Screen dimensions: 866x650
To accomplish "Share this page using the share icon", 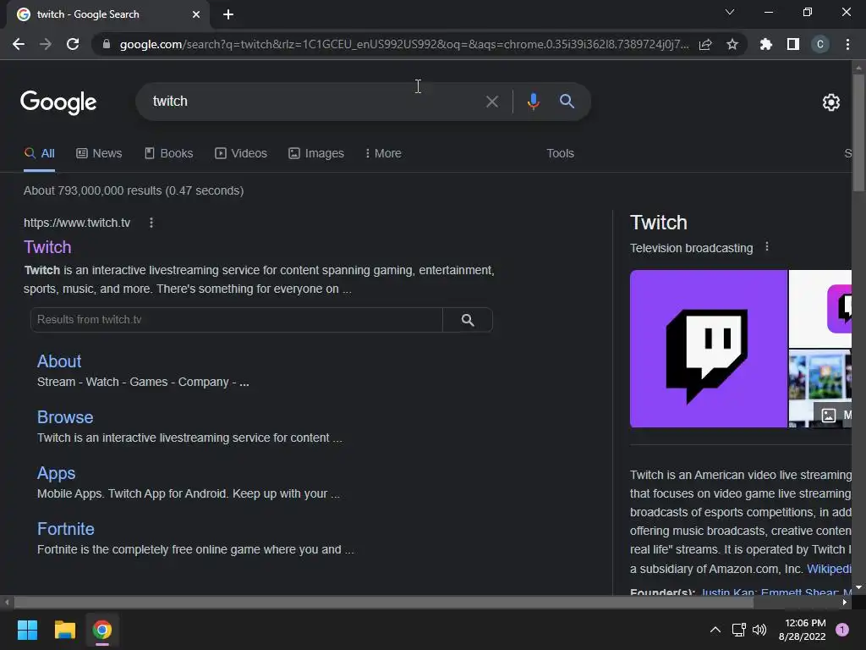I will pos(705,44).
